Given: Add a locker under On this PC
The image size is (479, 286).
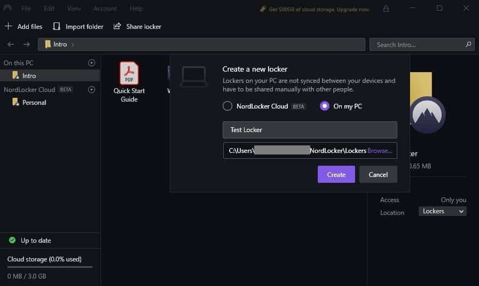Looking at the screenshot, I should (91, 63).
